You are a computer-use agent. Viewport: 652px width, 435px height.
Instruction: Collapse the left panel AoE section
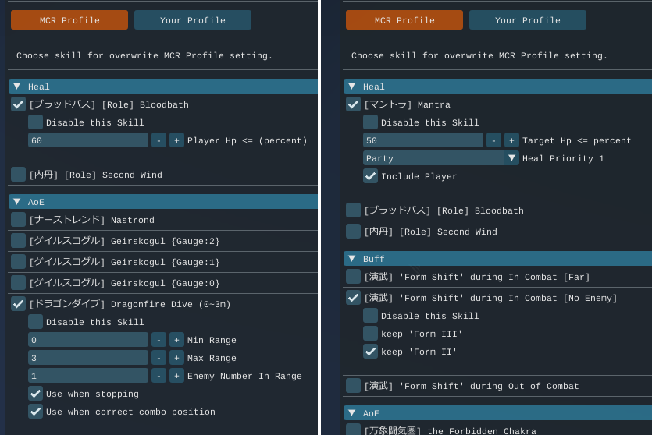coord(16,202)
